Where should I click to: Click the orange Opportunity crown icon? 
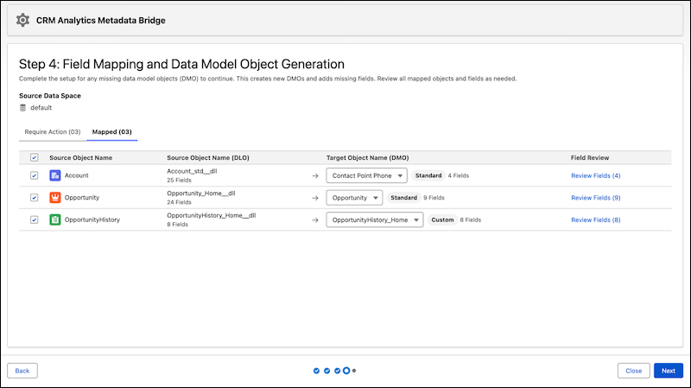(55, 198)
